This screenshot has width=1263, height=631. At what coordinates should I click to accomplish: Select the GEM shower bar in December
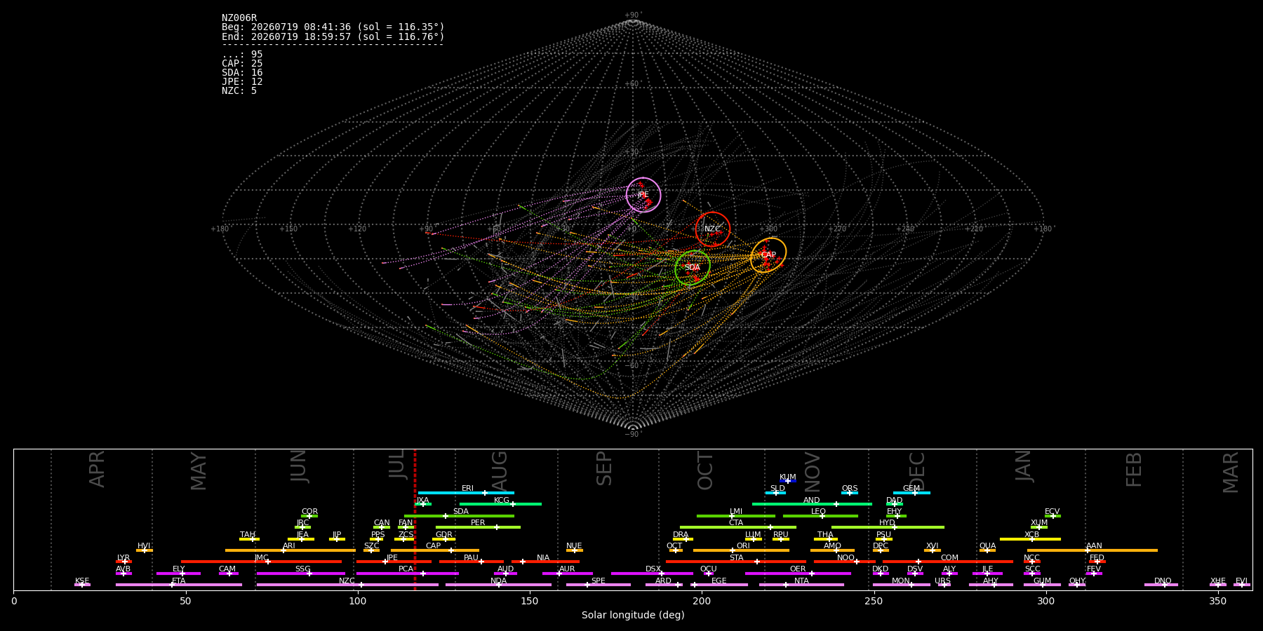click(911, 493)
